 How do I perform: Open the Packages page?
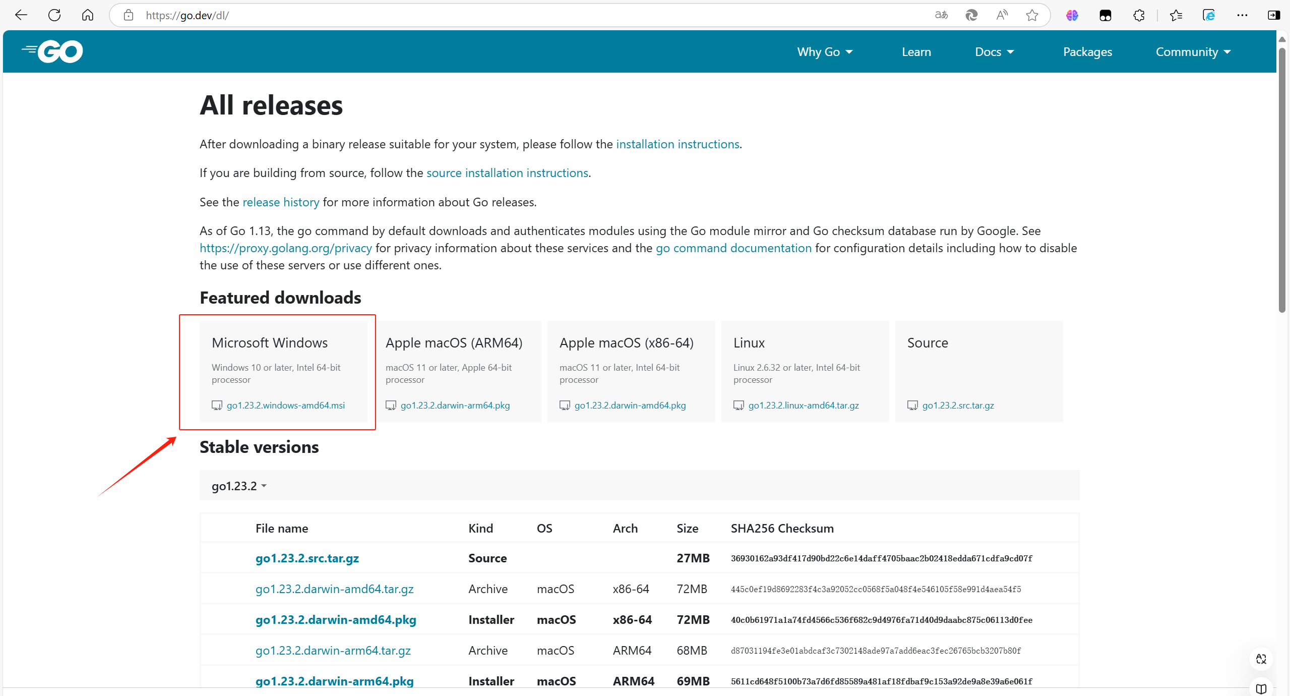click(1087, 52)
